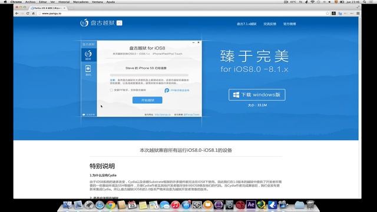Open the Ayuda menu
Viewport: 377px width, 212px height.
(x=111, y=2)
